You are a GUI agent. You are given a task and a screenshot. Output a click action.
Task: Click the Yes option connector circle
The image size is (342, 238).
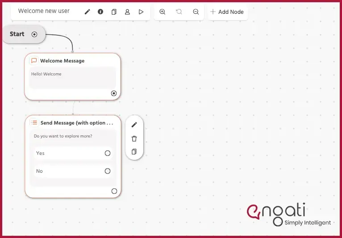coord(108,153)
